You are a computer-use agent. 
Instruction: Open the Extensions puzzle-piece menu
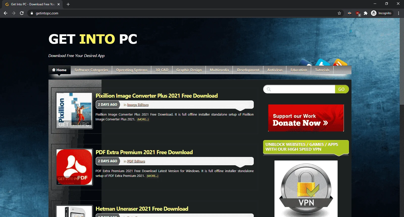click(x=365, y=13)
